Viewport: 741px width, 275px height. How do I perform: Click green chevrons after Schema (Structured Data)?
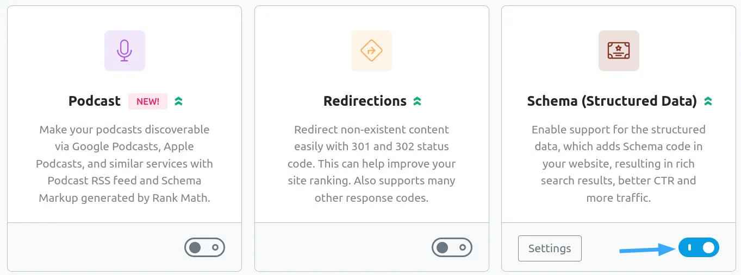click(x=708, y=101)
